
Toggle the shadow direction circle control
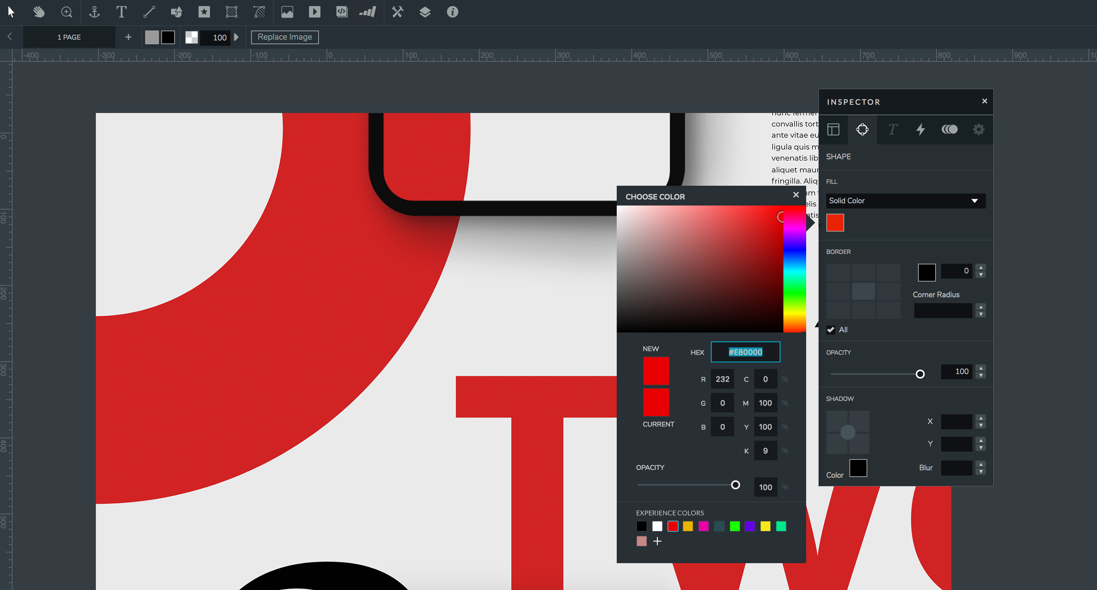click(848, 432)
